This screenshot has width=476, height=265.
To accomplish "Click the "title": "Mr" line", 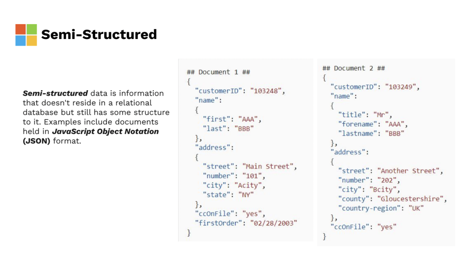I will click(x=365, y=115).
